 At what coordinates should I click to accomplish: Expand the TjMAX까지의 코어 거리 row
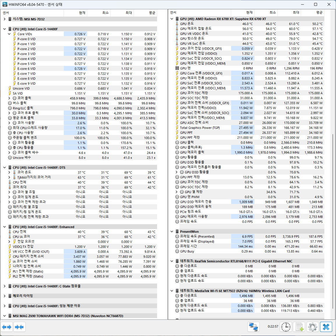(9, 177)
